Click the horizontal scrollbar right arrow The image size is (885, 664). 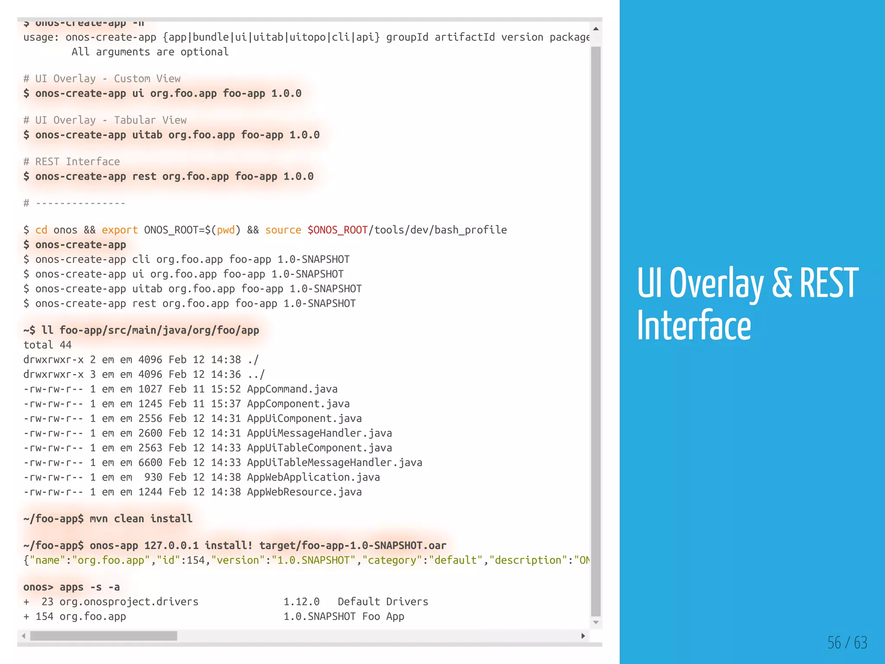coord(583,635)
